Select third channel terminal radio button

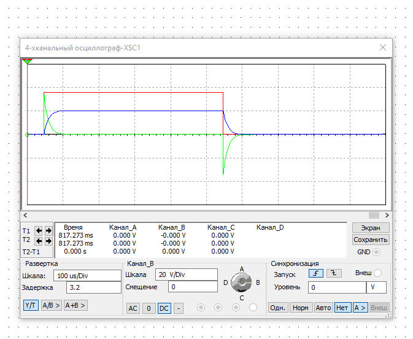click(236, 307)
